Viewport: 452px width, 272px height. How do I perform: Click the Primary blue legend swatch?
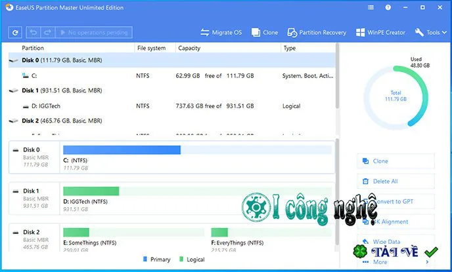point(145,259)
